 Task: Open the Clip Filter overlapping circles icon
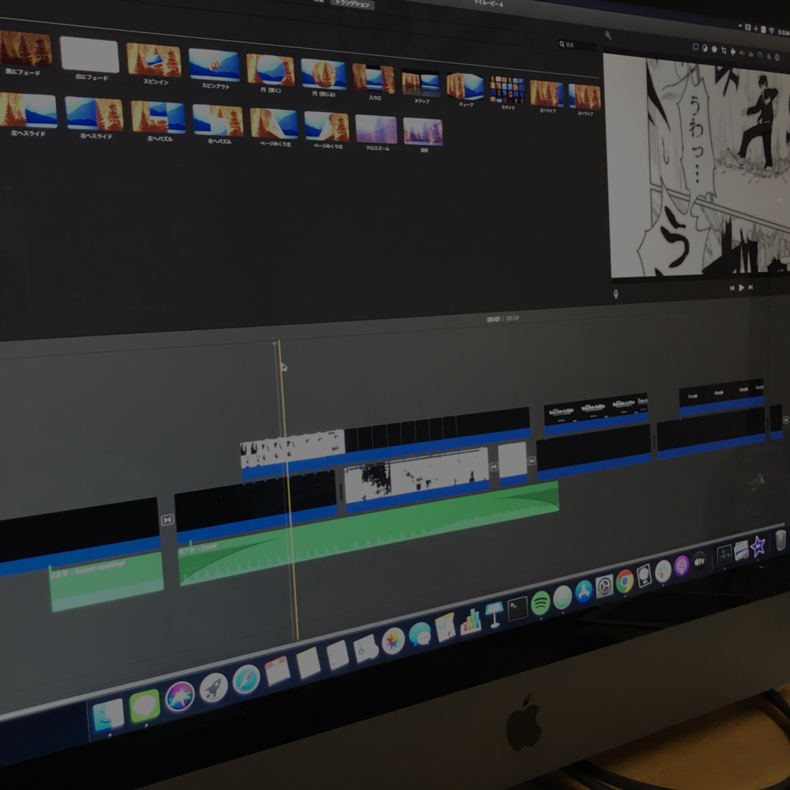pyautogui.click(x=769, y=56)
